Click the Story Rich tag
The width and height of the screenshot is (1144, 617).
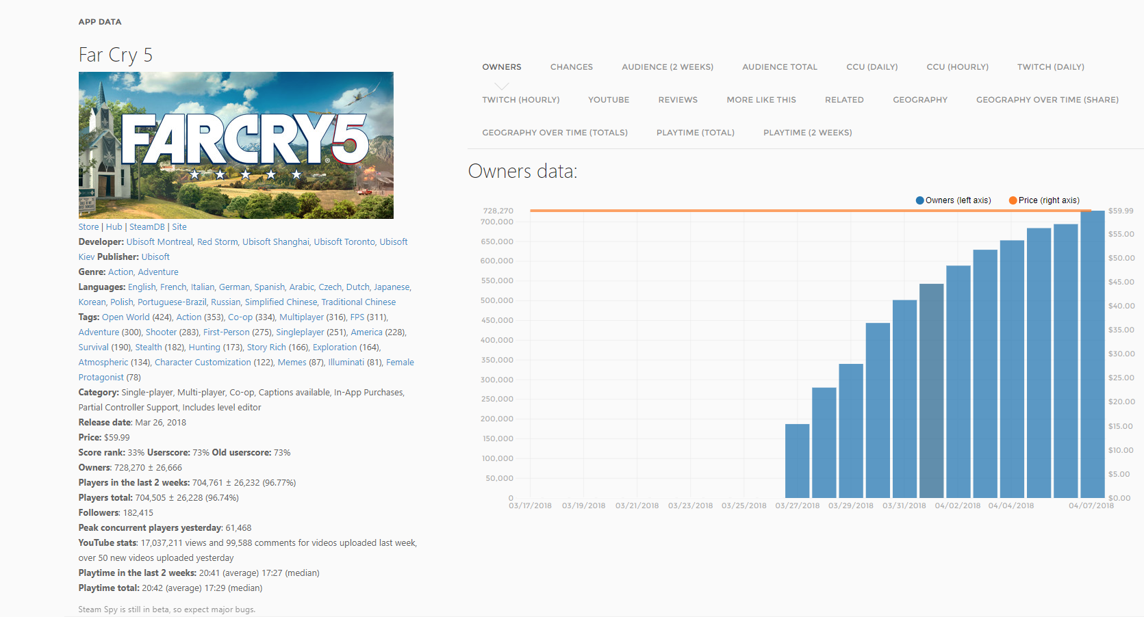(x=266, y=347)
